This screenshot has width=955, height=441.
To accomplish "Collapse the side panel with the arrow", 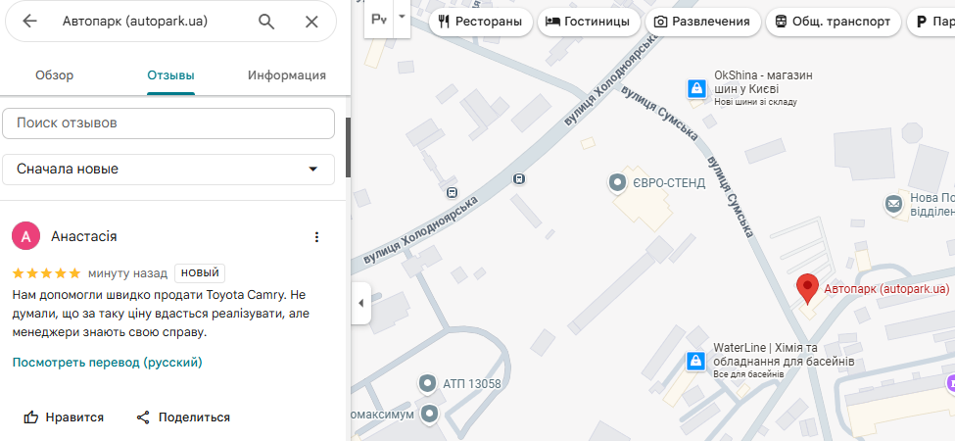I will tap(360, 303).
